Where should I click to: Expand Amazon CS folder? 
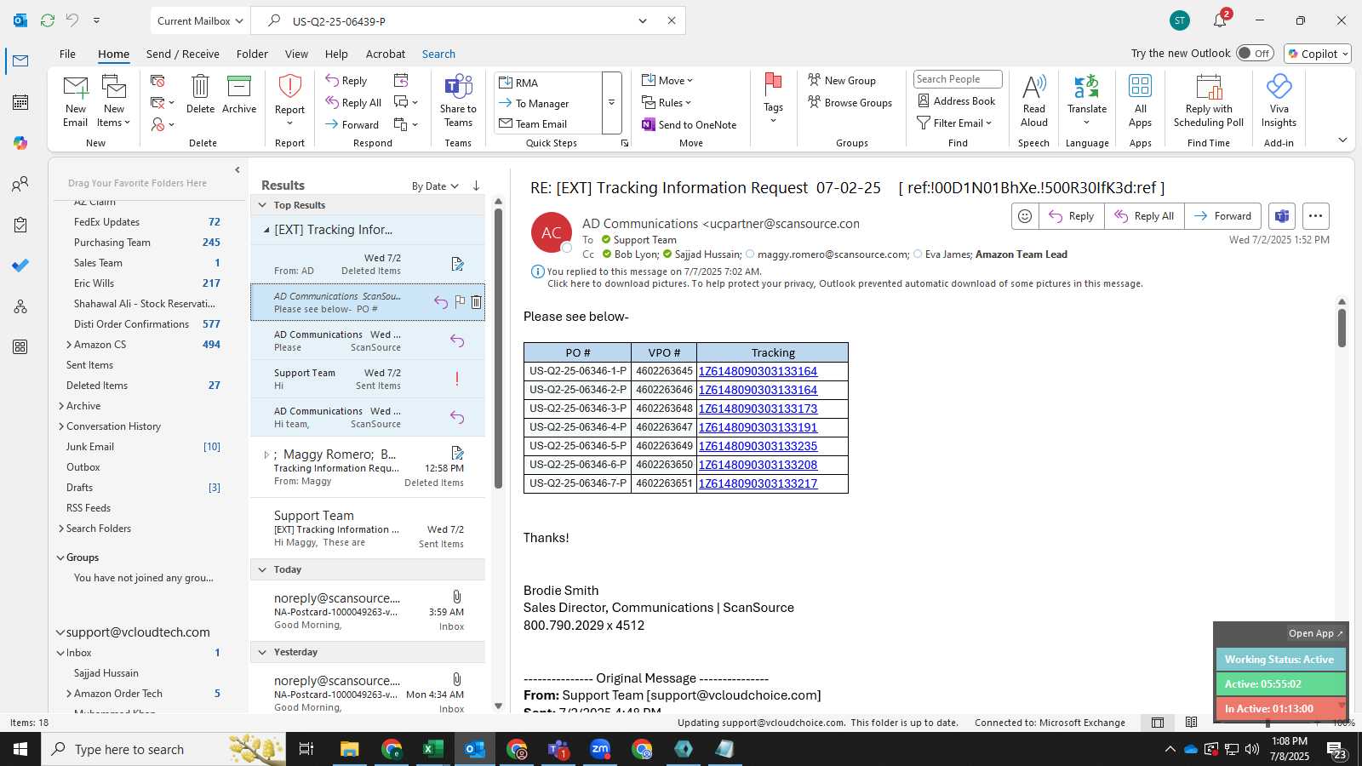coord(69,345)
